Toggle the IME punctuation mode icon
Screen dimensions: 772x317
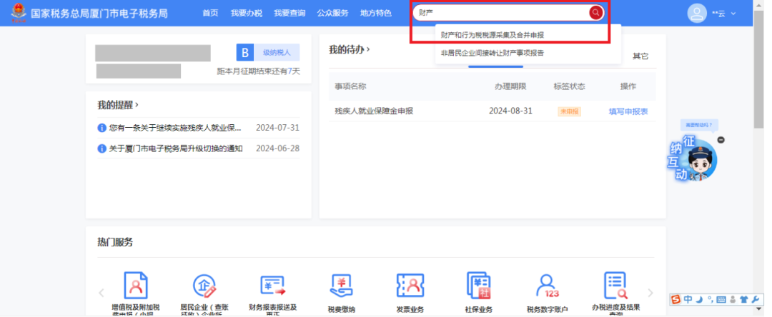click(710, 299)
